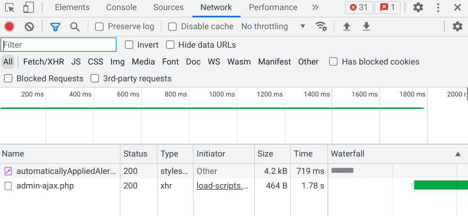Check 3rd-party requests

(x=94, y=79)
